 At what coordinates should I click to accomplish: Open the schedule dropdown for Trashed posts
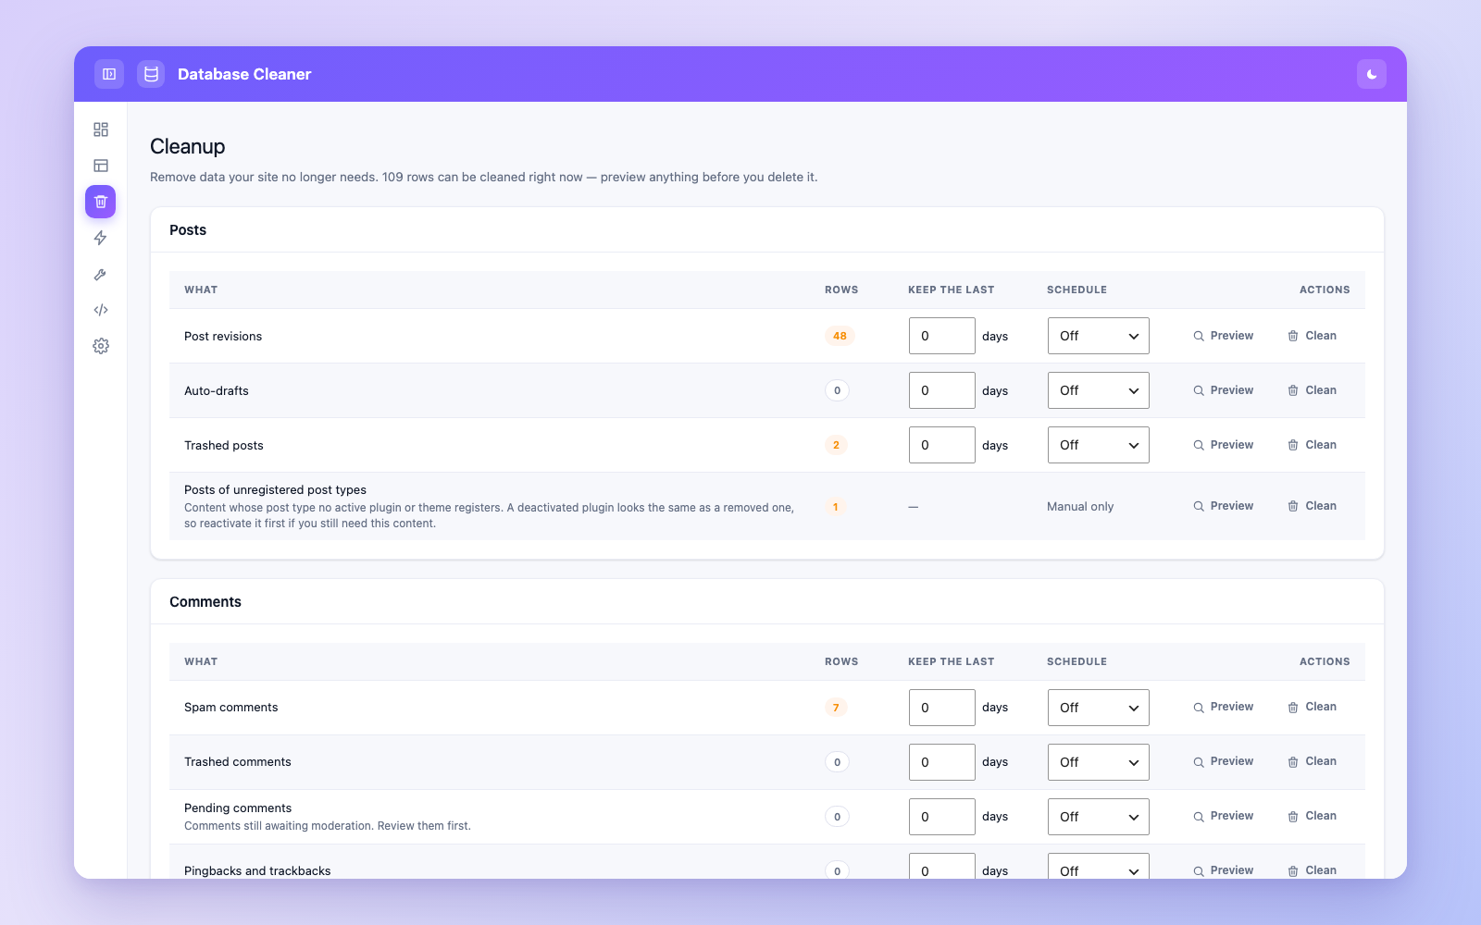click(1099, 445)
